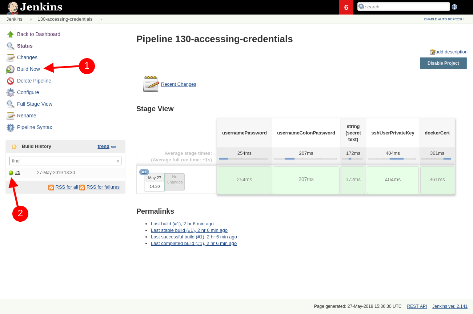
Task: Open the Changes menu item
Action: point(27,57)
